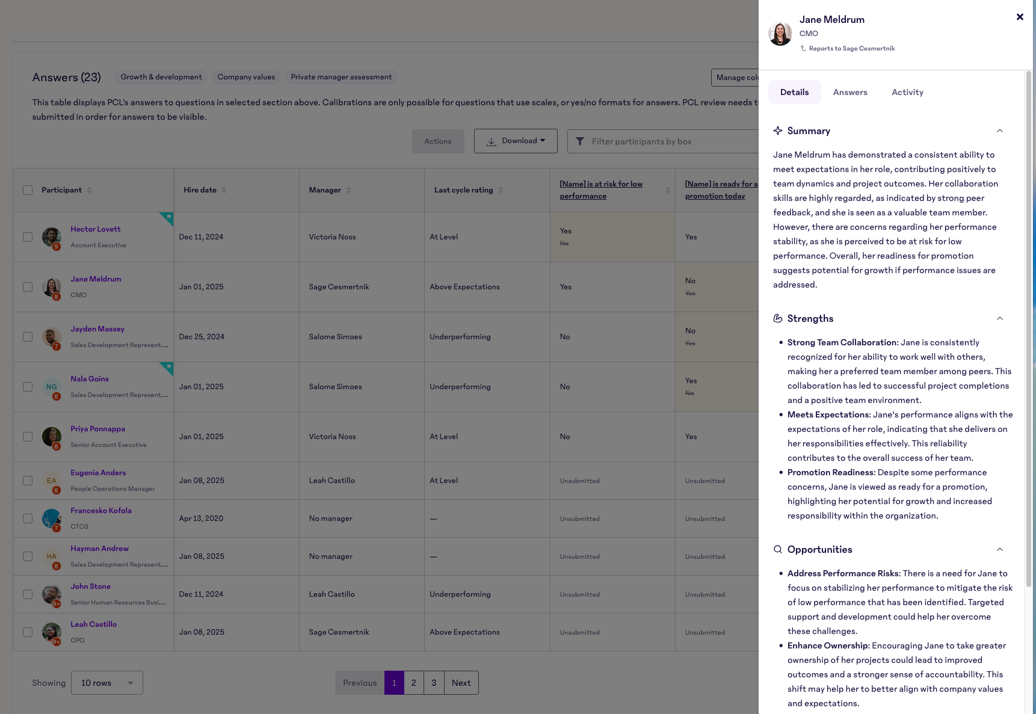Check the select-all participants checkbox

click(x=28, y=190)
